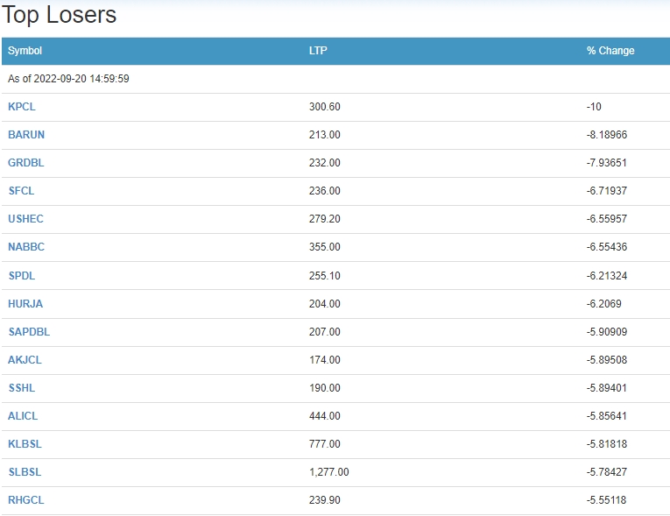Click the NABBC symbol link

coord(26,247)
